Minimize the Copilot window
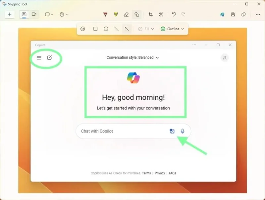265x200 pixels. pos(206,45)
